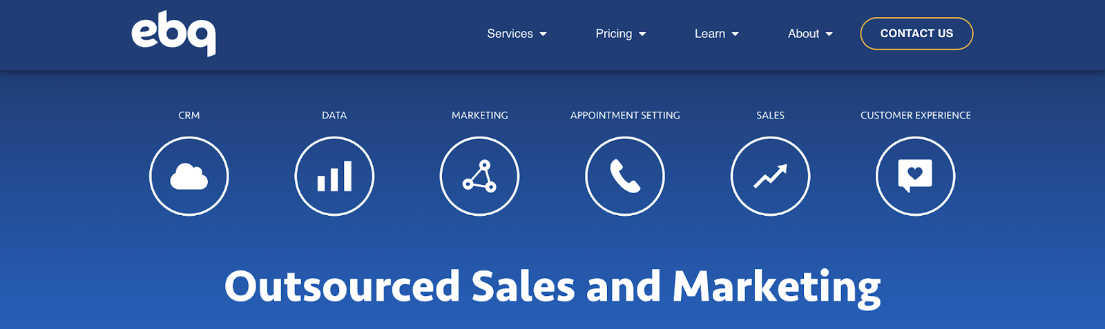Choose the Sales trending arrow icon
The height and width of the screenshot is (329, 1105).
click(x=771, y=177)
